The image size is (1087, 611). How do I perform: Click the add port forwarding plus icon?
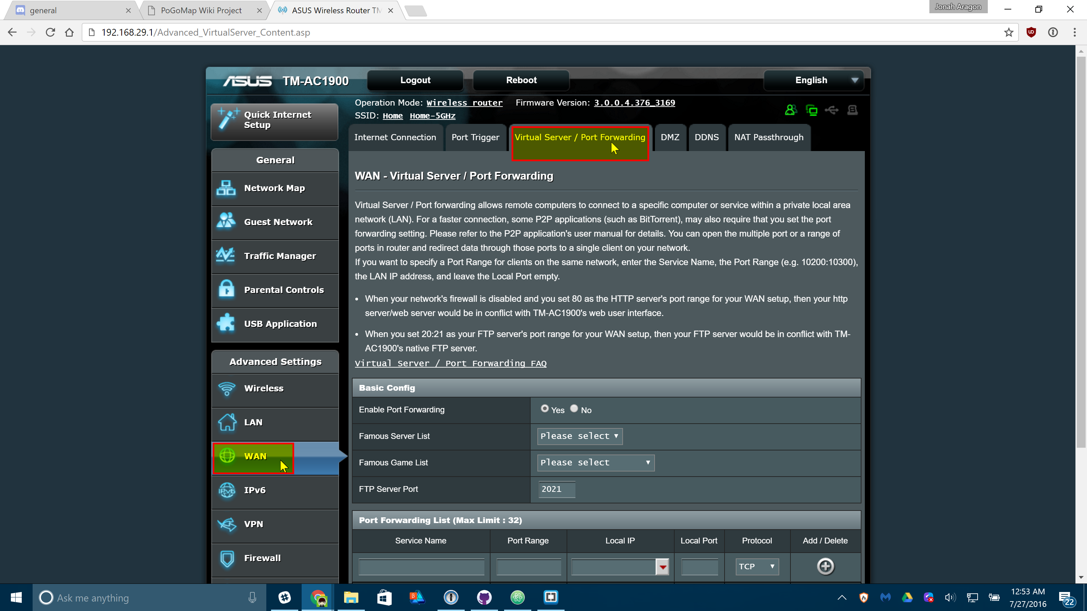tap(825, 566)
